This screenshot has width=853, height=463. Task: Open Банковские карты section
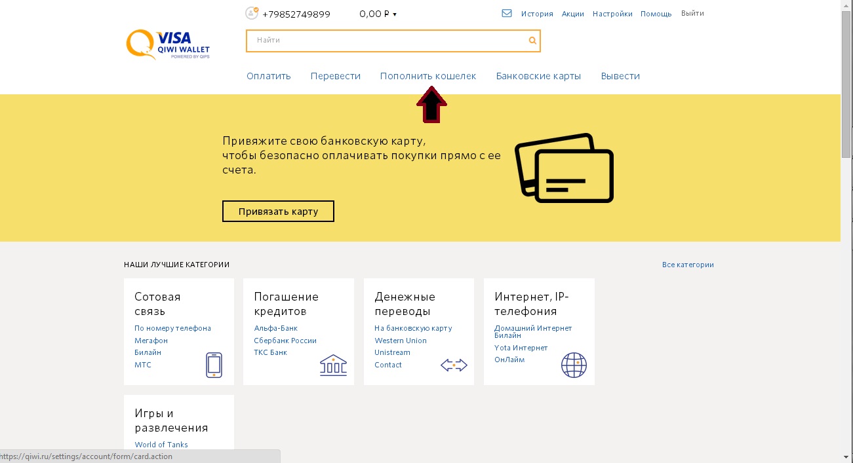[x=538, y=76]
